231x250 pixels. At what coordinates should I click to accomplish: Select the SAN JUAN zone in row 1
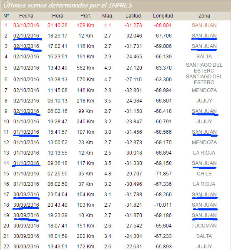[x=204, y=25]
